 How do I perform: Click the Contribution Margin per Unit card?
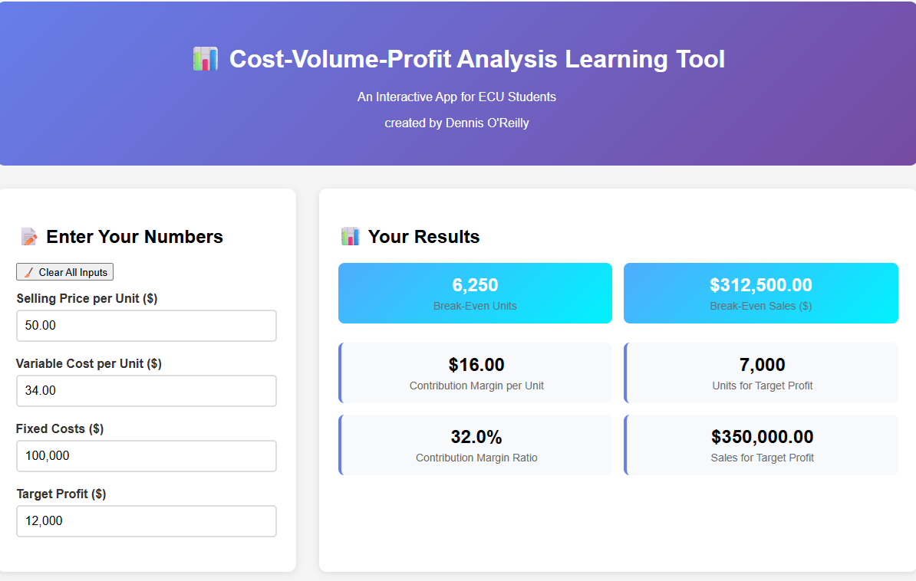[x=475, y=373]
